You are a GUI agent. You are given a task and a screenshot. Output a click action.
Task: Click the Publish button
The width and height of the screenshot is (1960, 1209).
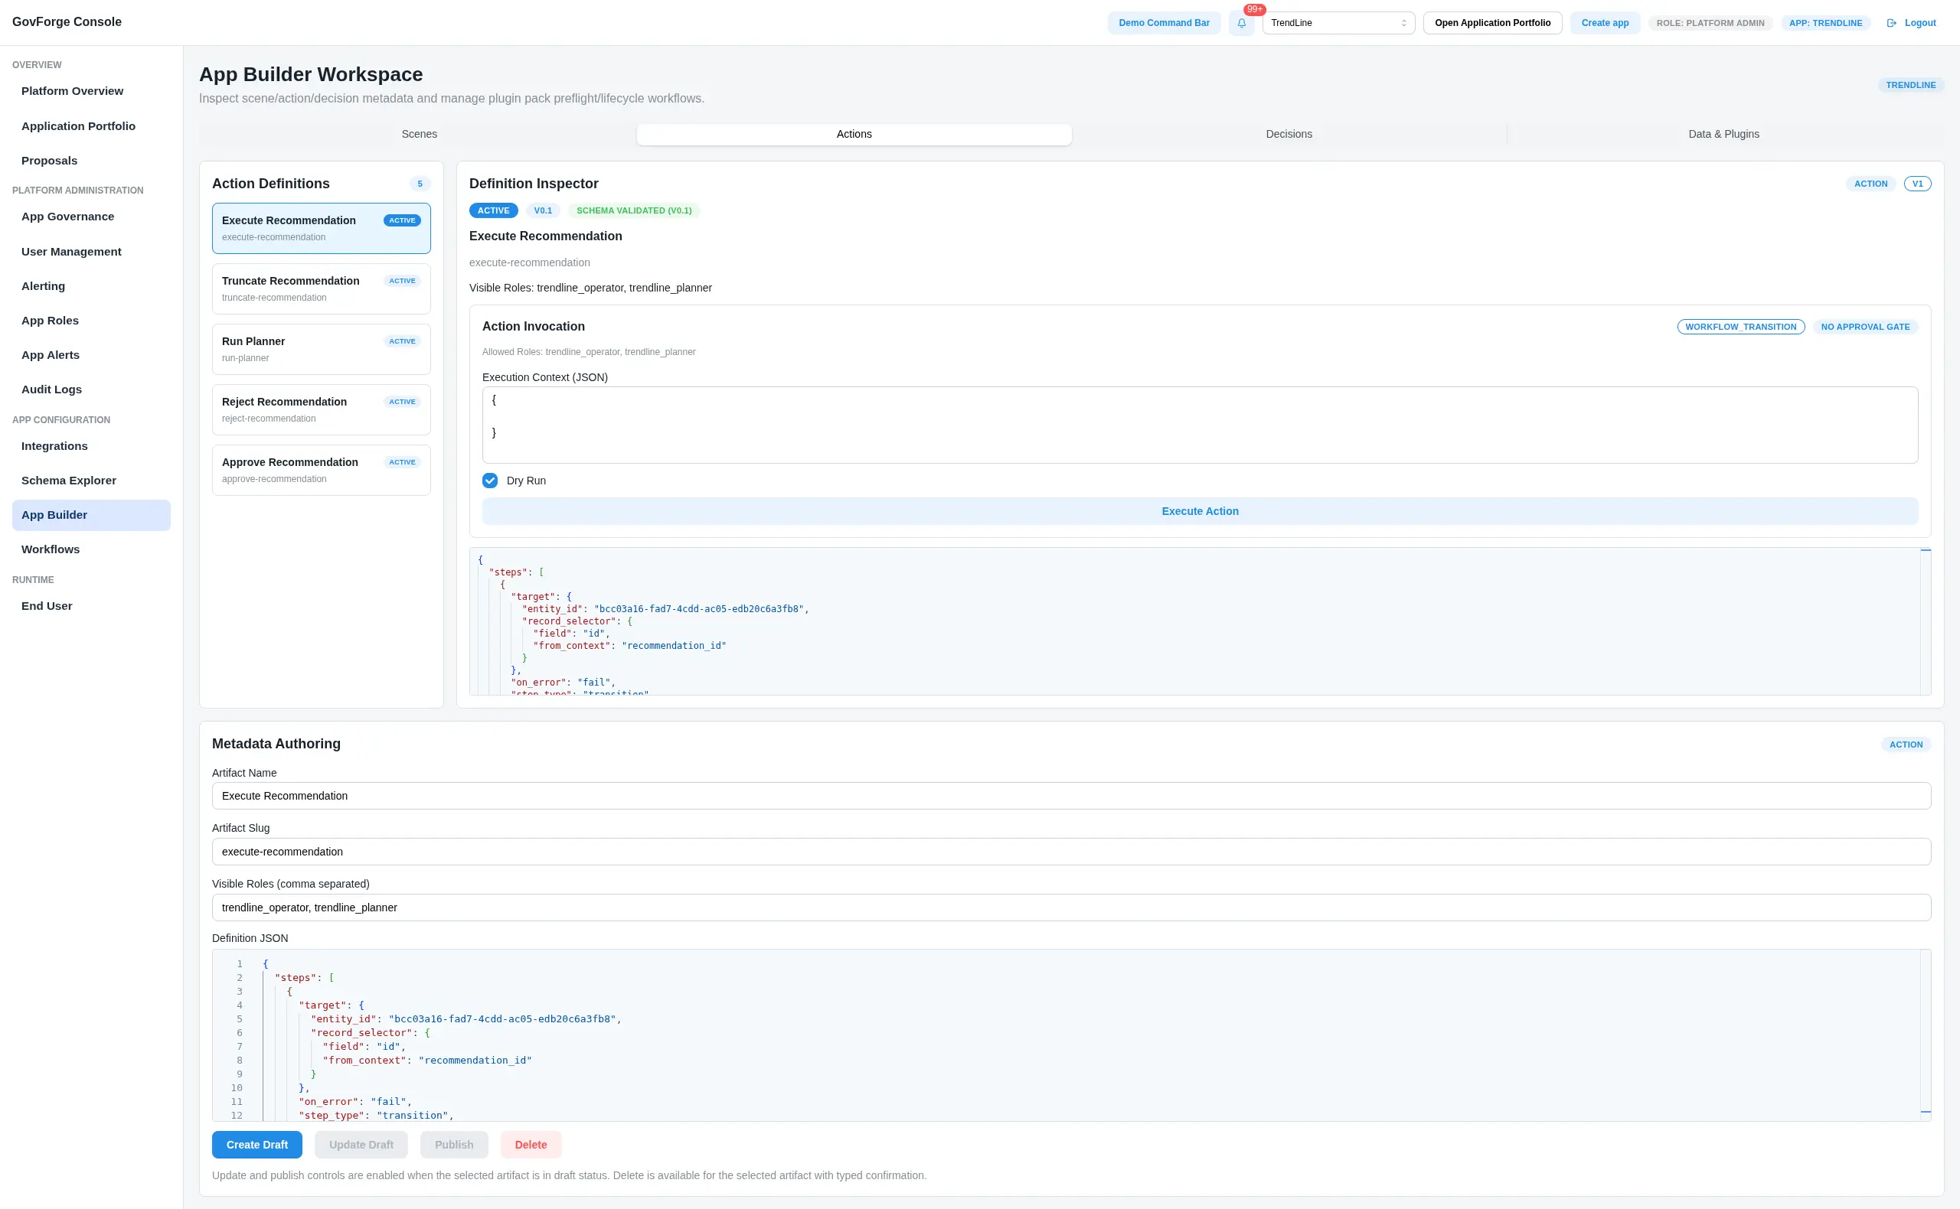(453, 1145)
